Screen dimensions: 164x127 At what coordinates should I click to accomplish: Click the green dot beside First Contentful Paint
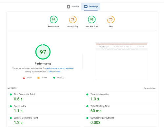pyautogui.click(x=11, y=94)
